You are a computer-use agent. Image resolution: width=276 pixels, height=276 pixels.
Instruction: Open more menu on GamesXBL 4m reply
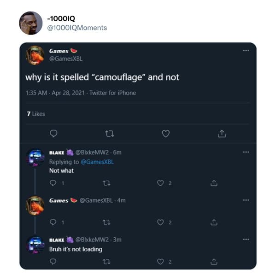246,200
